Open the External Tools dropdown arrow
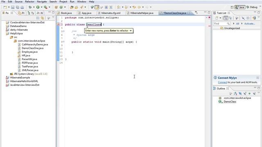Viewport: 262px width, 147px height. [x=50, y=7]
